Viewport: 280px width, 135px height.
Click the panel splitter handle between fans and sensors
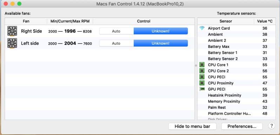click(196, 65)
